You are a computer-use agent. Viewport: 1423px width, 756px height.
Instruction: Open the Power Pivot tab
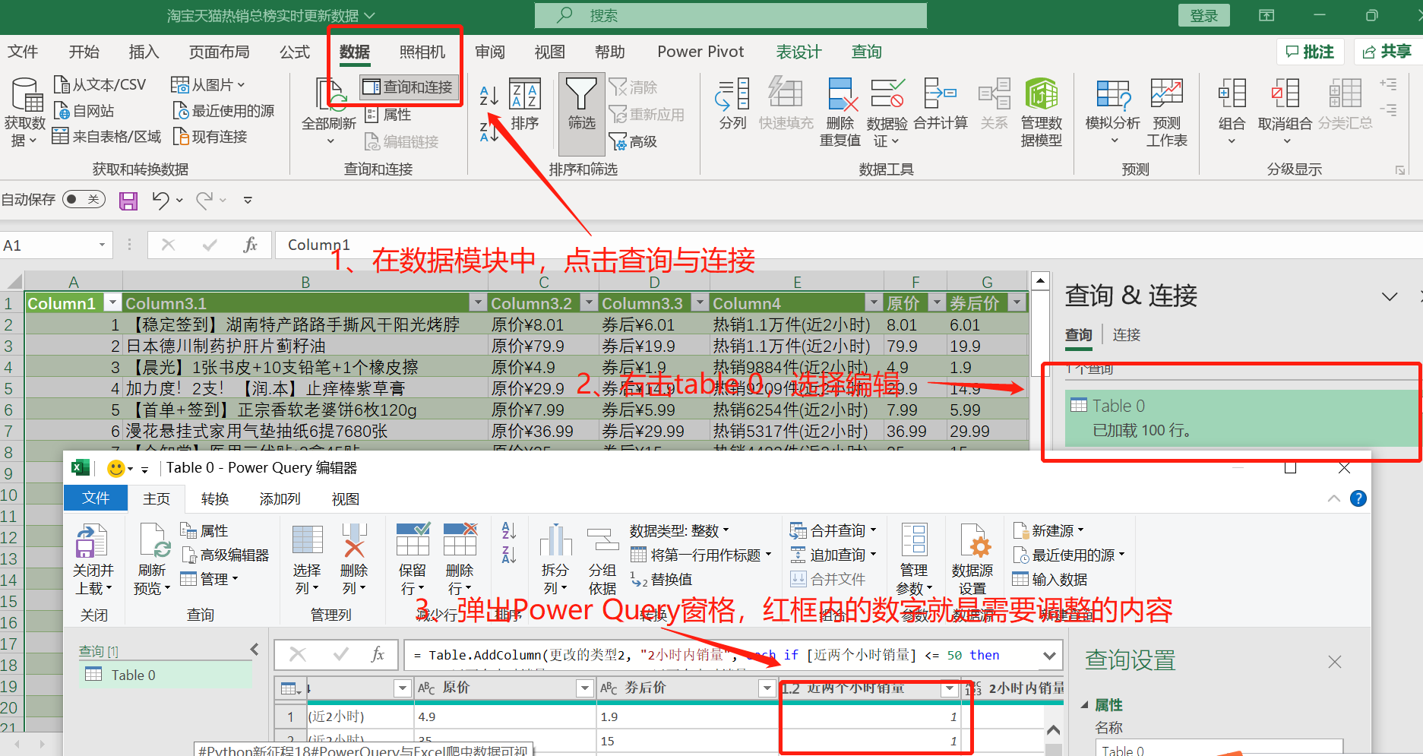[x=700, y=52]
